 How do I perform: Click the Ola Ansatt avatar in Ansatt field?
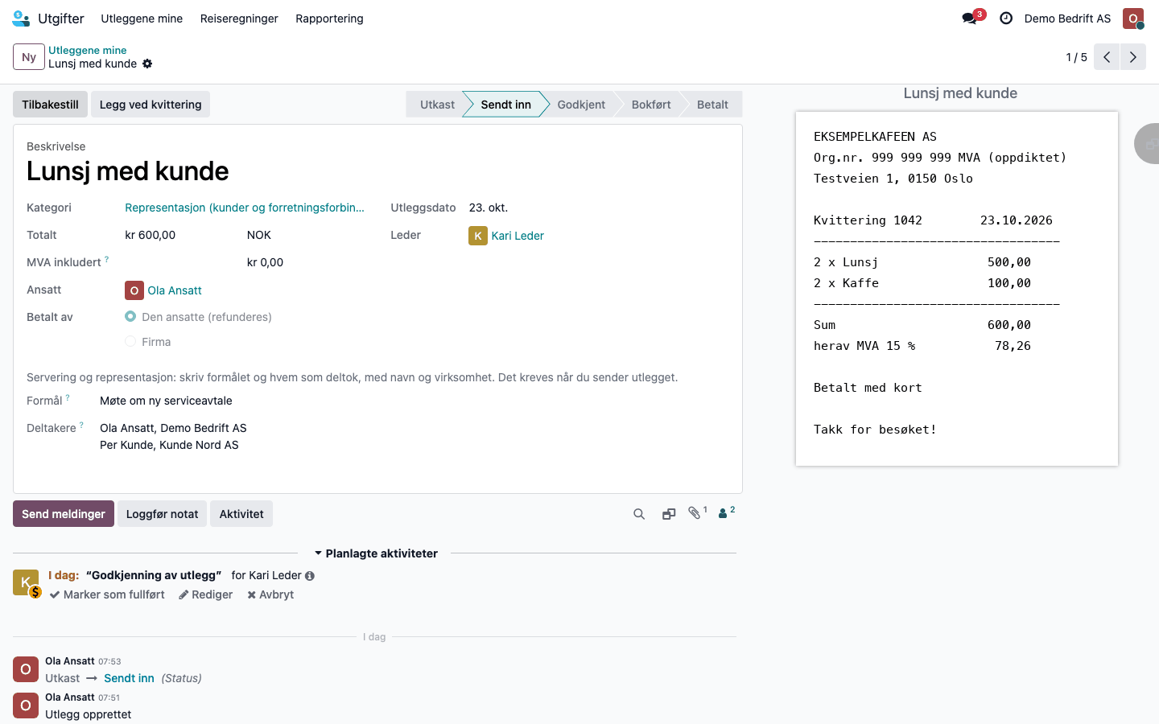(134, 290)
